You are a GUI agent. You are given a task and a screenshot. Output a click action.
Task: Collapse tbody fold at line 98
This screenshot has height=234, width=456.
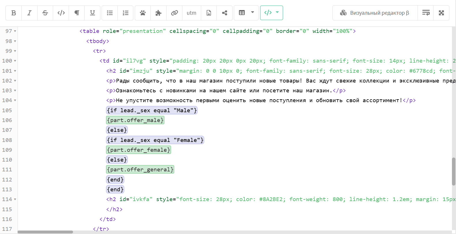15,41
